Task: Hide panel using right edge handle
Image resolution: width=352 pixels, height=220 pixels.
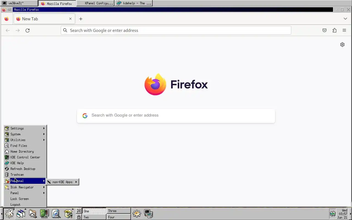Action: click(x=350, y=214)
